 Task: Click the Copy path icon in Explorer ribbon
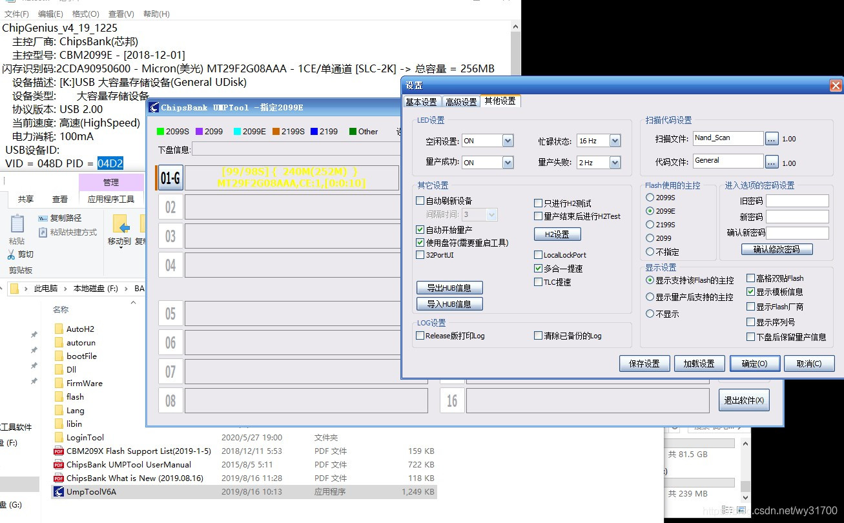click(43, 218)
